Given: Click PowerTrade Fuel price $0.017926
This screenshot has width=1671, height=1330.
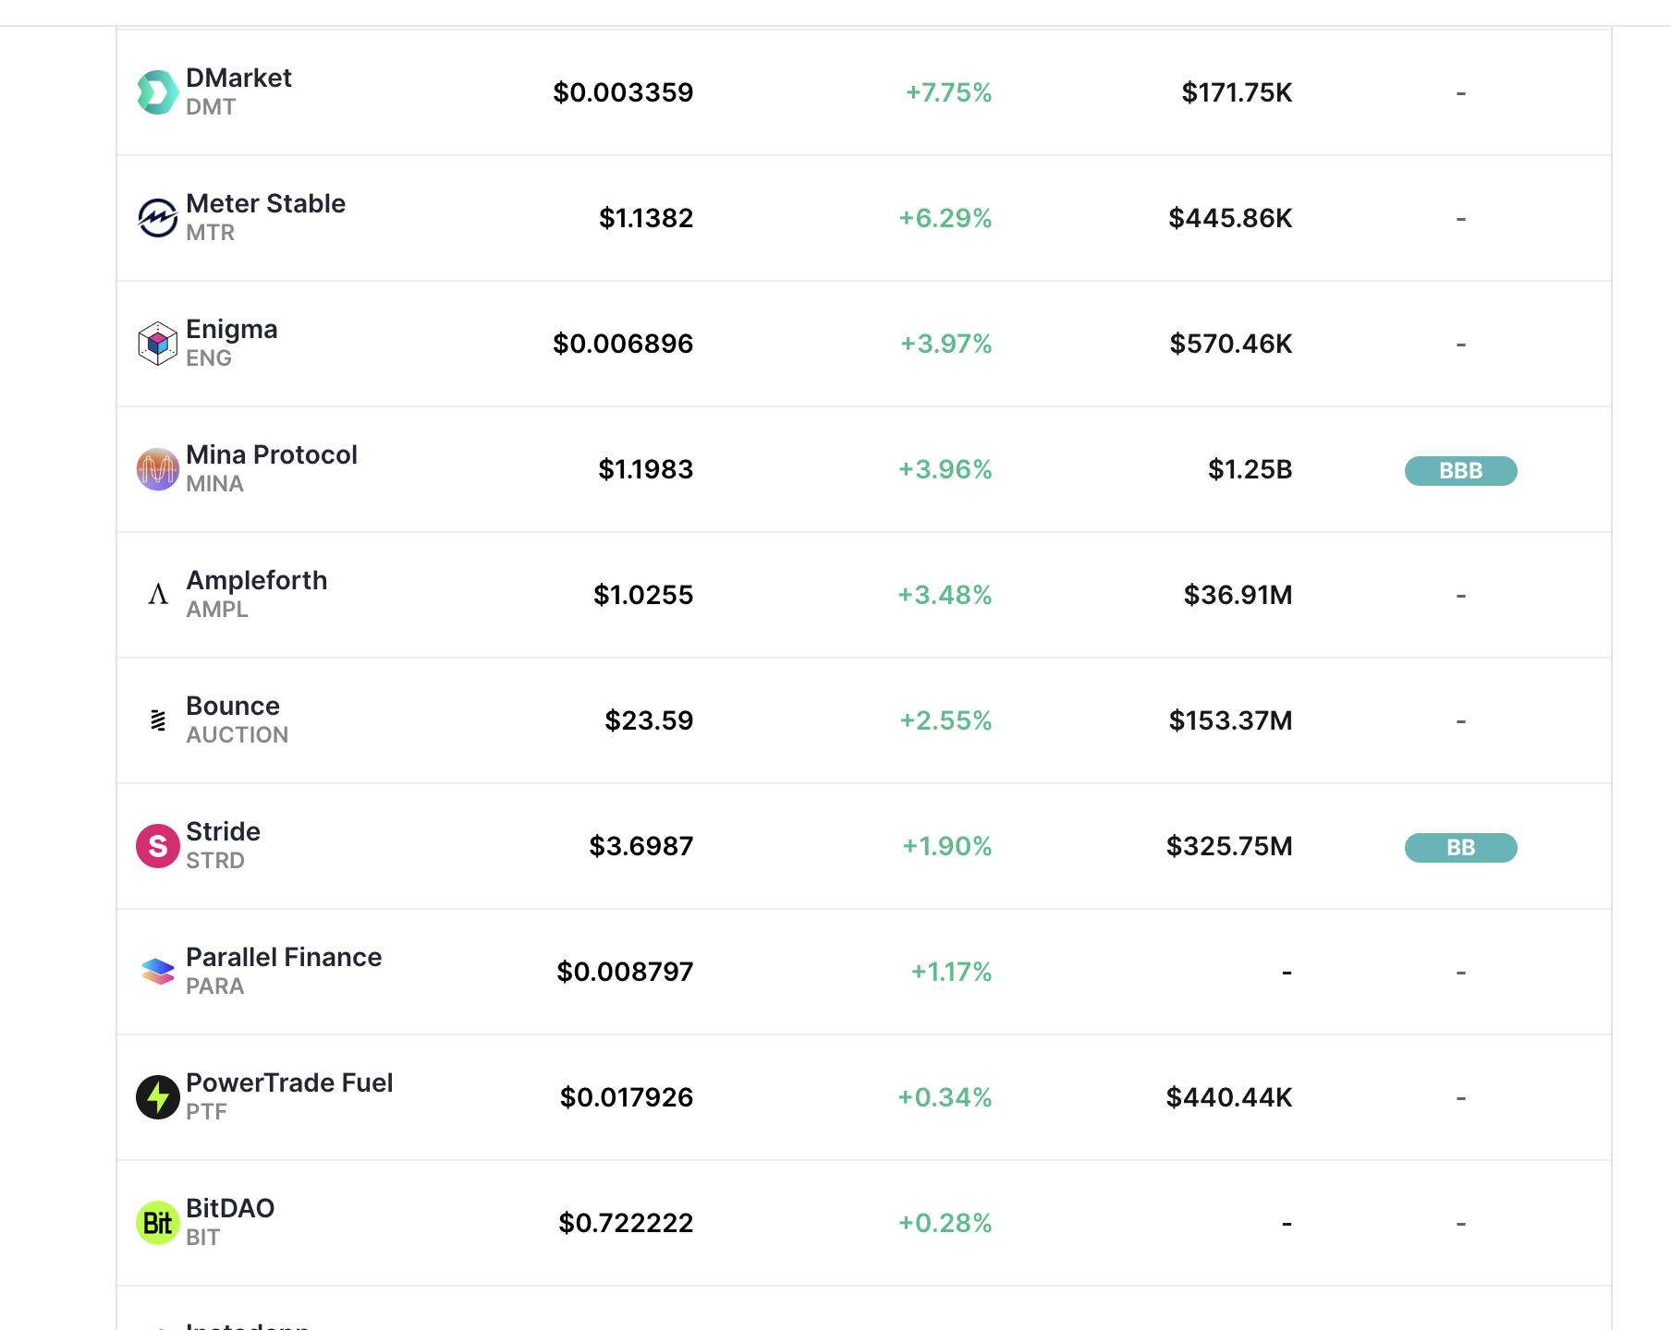Looking at the screenshot, I should coord(627,1097).
